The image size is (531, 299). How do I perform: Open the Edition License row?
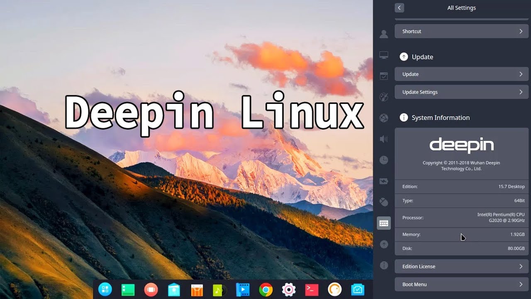461,266
